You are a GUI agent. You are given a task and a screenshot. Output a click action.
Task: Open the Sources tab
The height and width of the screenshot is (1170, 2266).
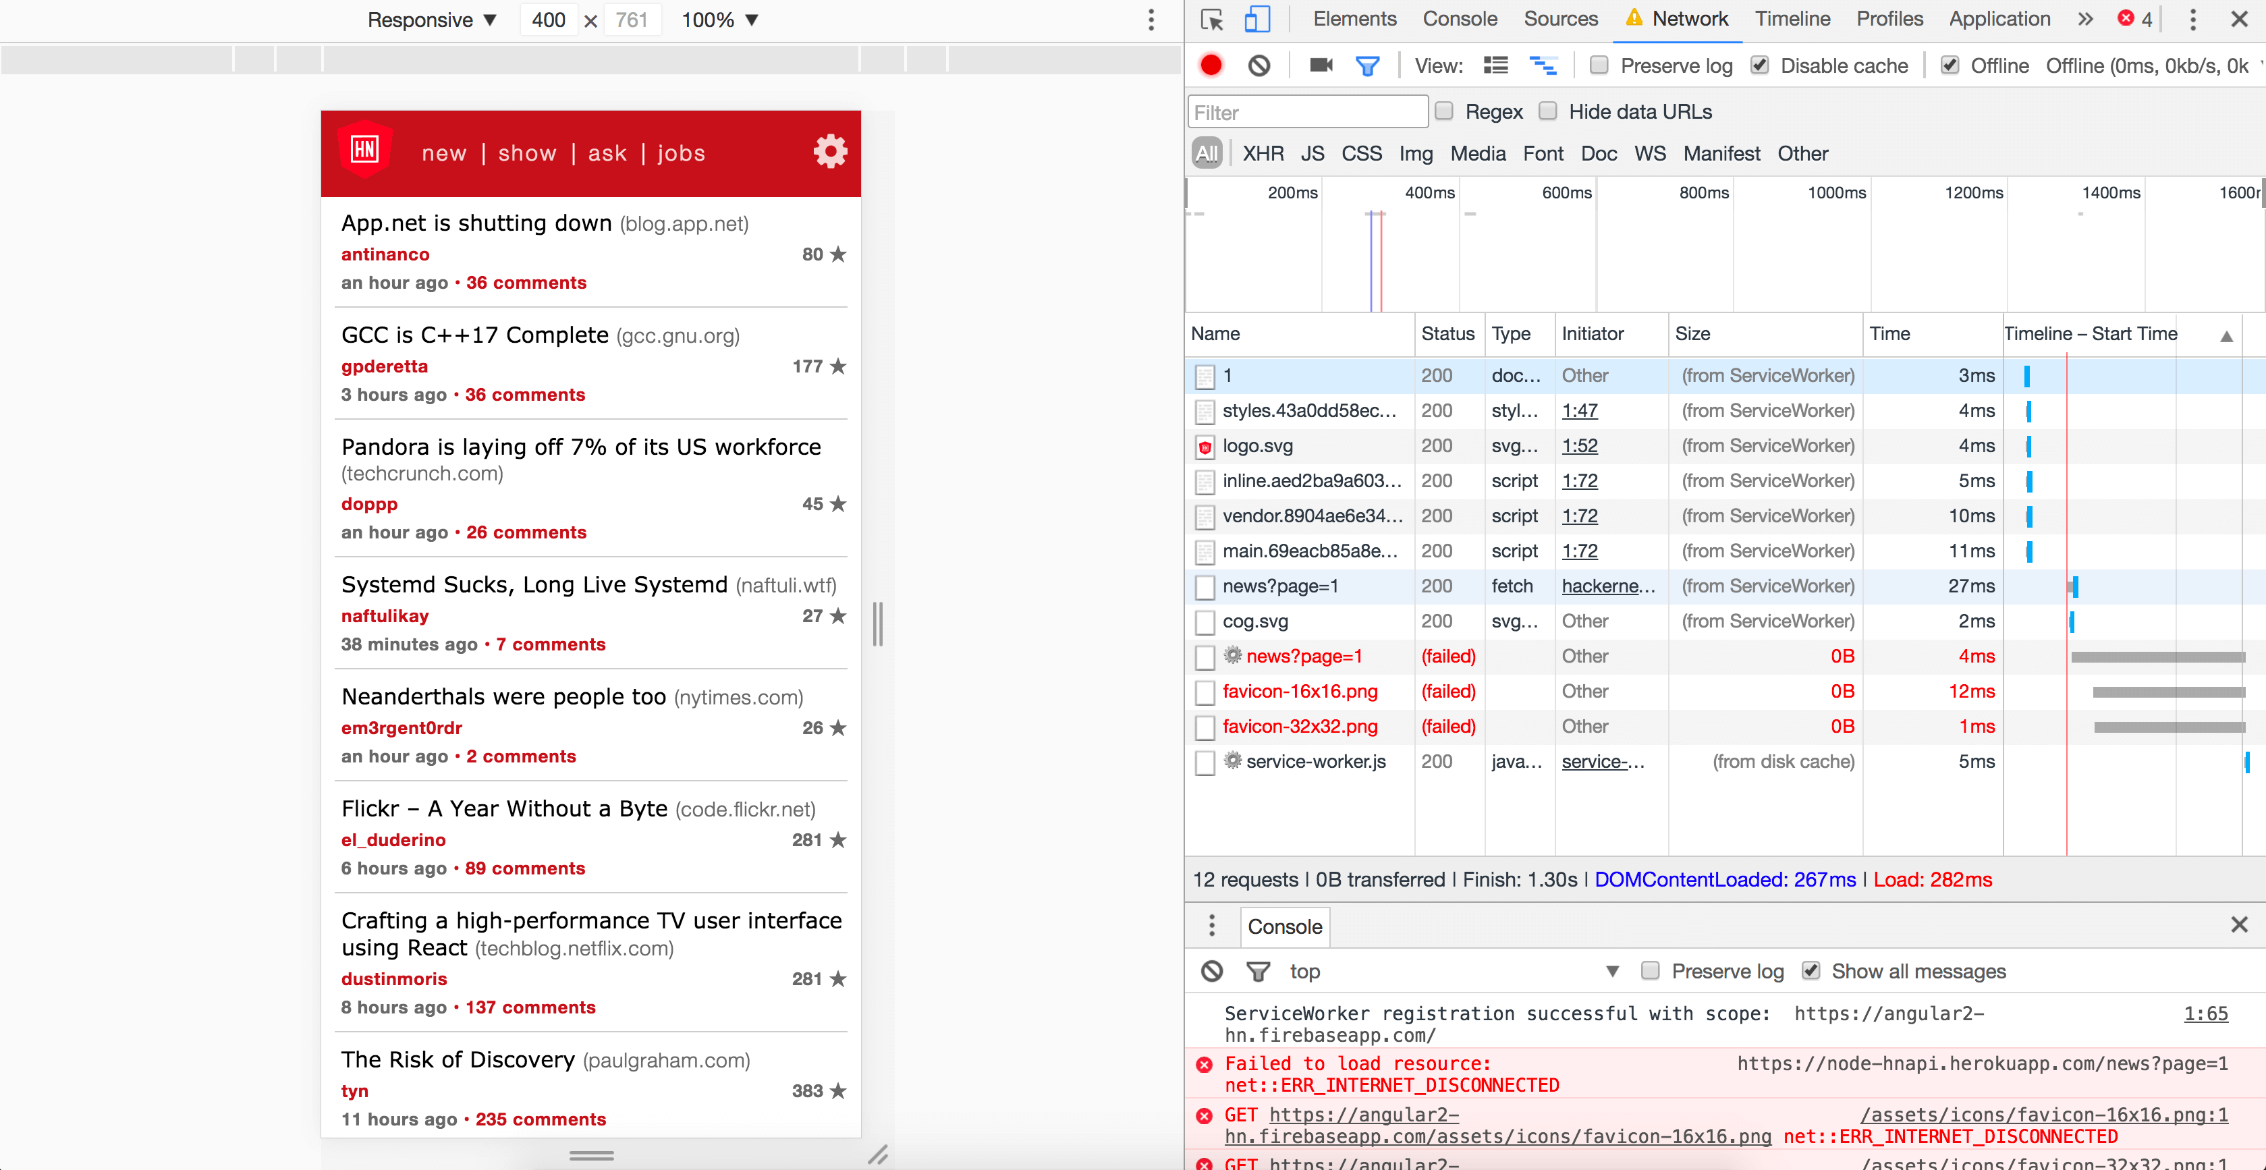pos(1561,18)
